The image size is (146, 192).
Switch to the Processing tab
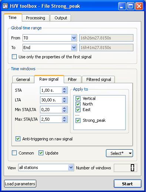point(36,18)
